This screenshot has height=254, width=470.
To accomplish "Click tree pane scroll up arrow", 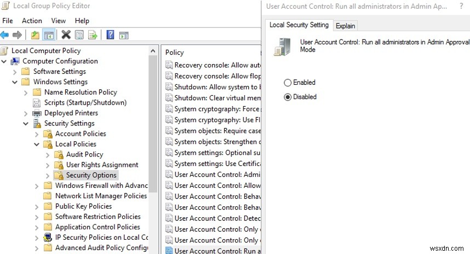I will tap(153, 51).
